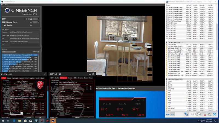Viewport: 219px width, 123px height.
Task: Click the Average column header in HWiNFO
Action: coord(210,5)
